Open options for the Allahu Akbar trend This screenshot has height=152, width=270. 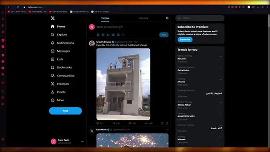(x=221, y=102)
